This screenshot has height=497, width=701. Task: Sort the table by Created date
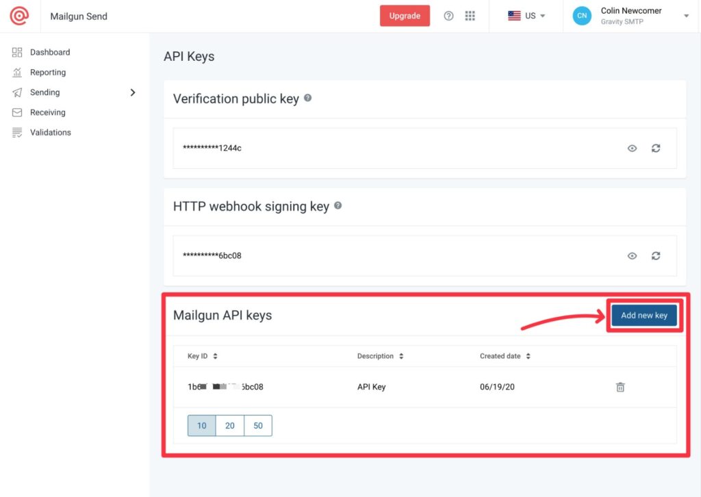[505, 356]
